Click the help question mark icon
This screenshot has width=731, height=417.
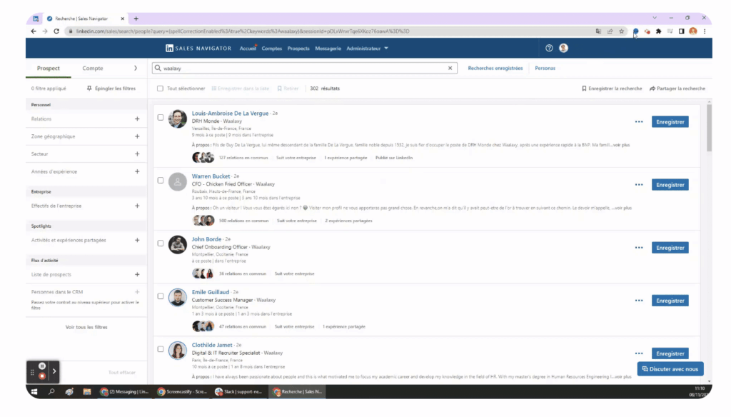(549, 49)
